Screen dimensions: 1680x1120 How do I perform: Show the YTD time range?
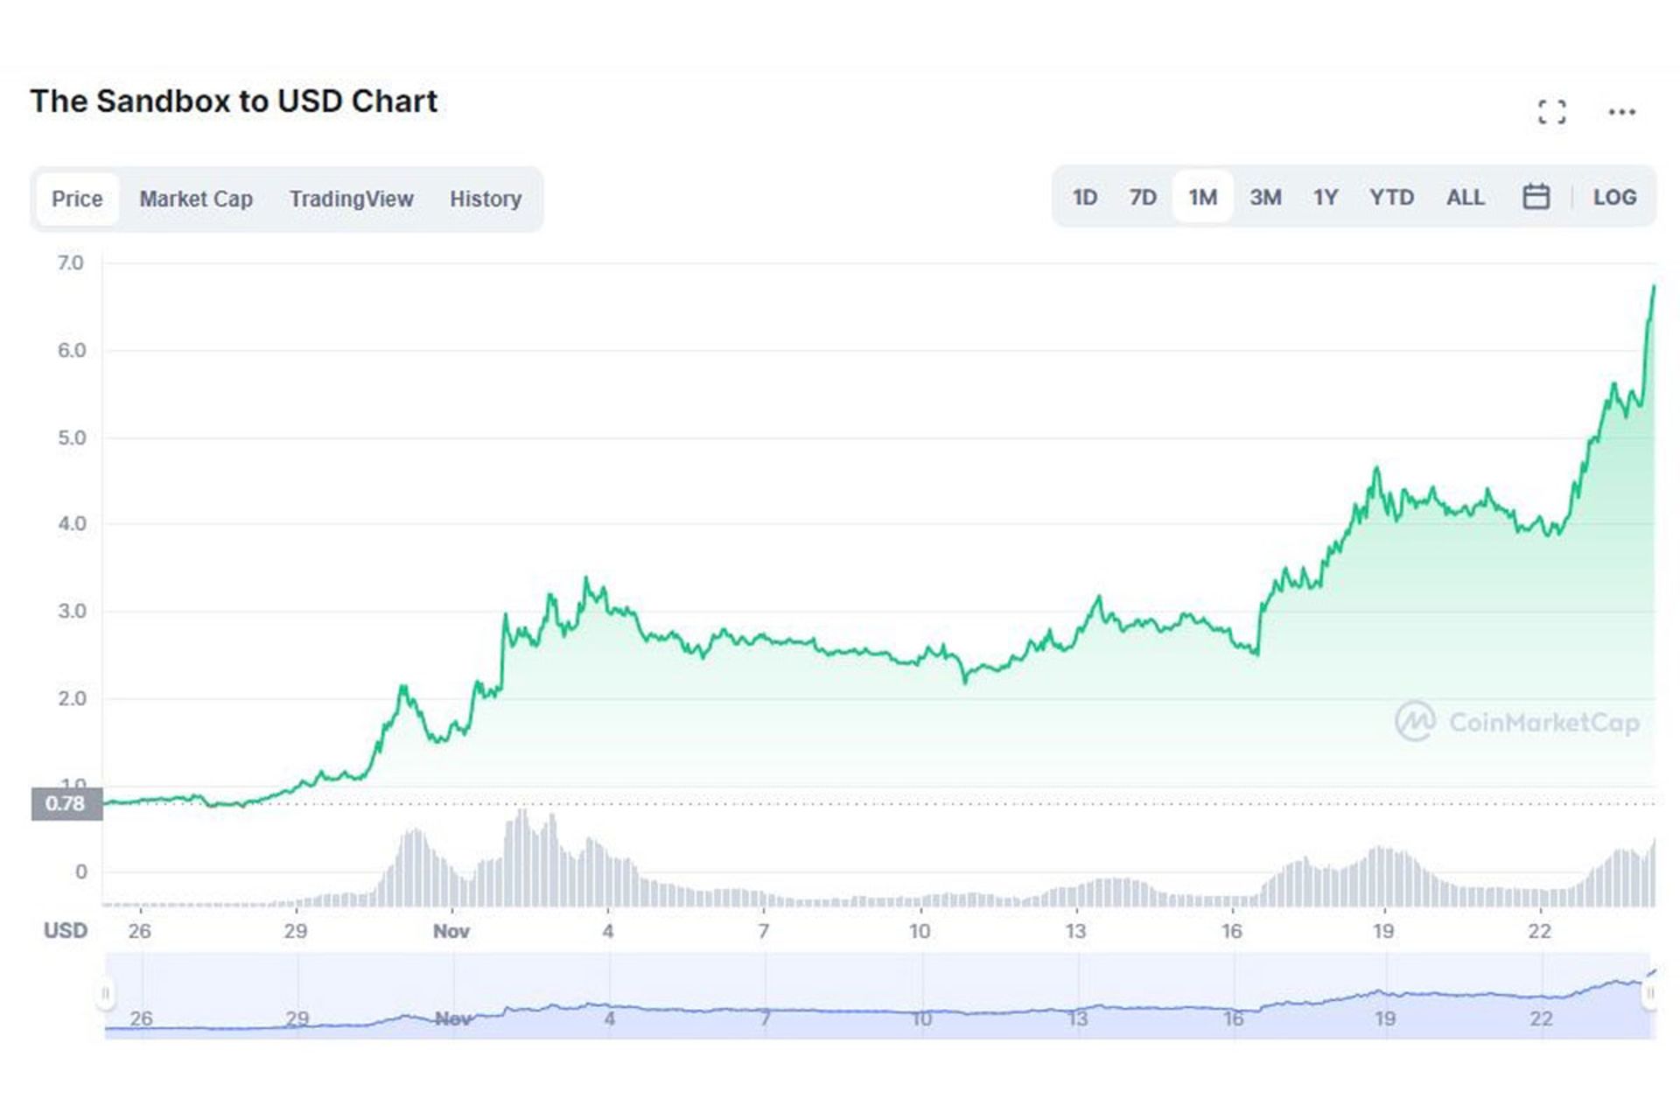pyautogui.click(x=1391, y=197)
